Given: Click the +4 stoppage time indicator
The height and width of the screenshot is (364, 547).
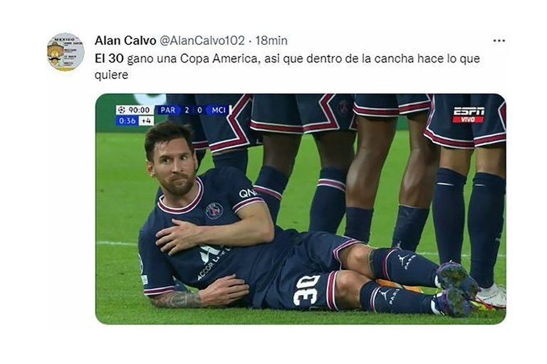Looking at the screenshot, I should [146, 121].
